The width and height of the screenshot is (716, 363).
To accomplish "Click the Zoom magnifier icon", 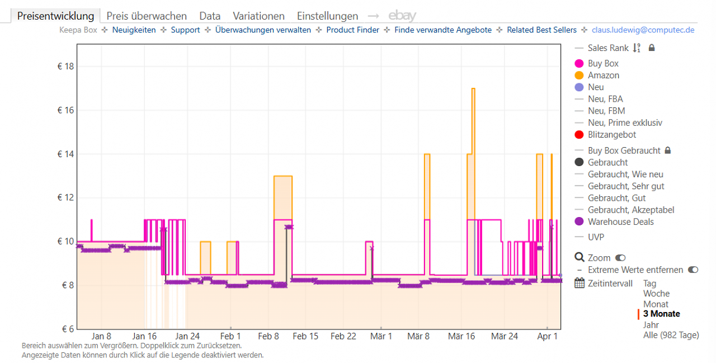I will pos(580,257).
